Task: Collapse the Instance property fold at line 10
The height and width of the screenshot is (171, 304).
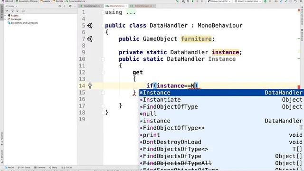Action: coord(103,59)
